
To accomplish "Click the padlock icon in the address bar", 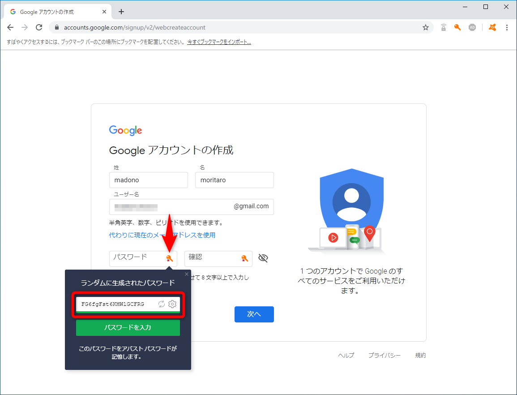I will (56, 27).
